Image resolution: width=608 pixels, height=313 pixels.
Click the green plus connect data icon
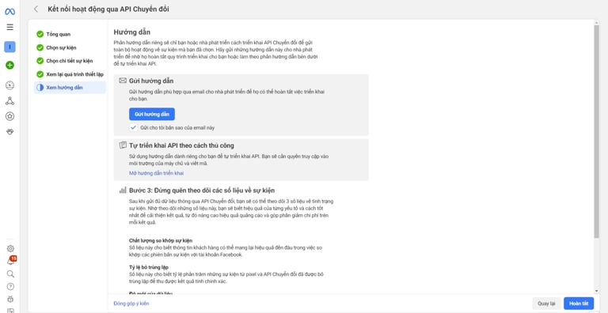(9, 65)
